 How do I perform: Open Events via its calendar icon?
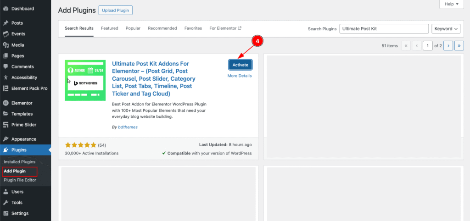coord(6,34)
